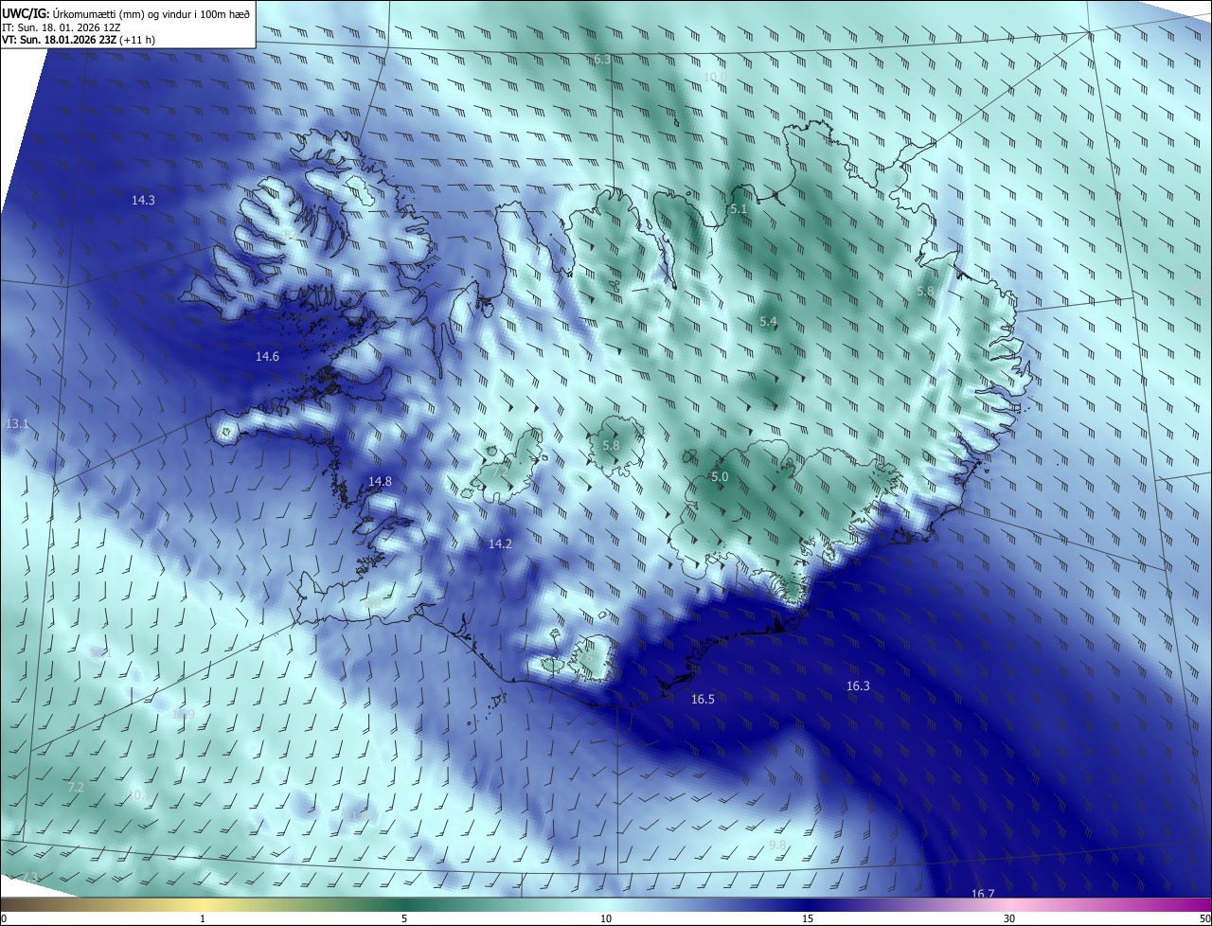Click the 14.6 value over Breiðafjörður

tap(267, 357)
